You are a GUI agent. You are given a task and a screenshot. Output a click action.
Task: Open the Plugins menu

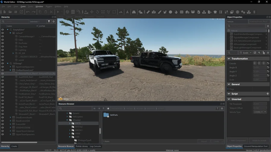49,6
